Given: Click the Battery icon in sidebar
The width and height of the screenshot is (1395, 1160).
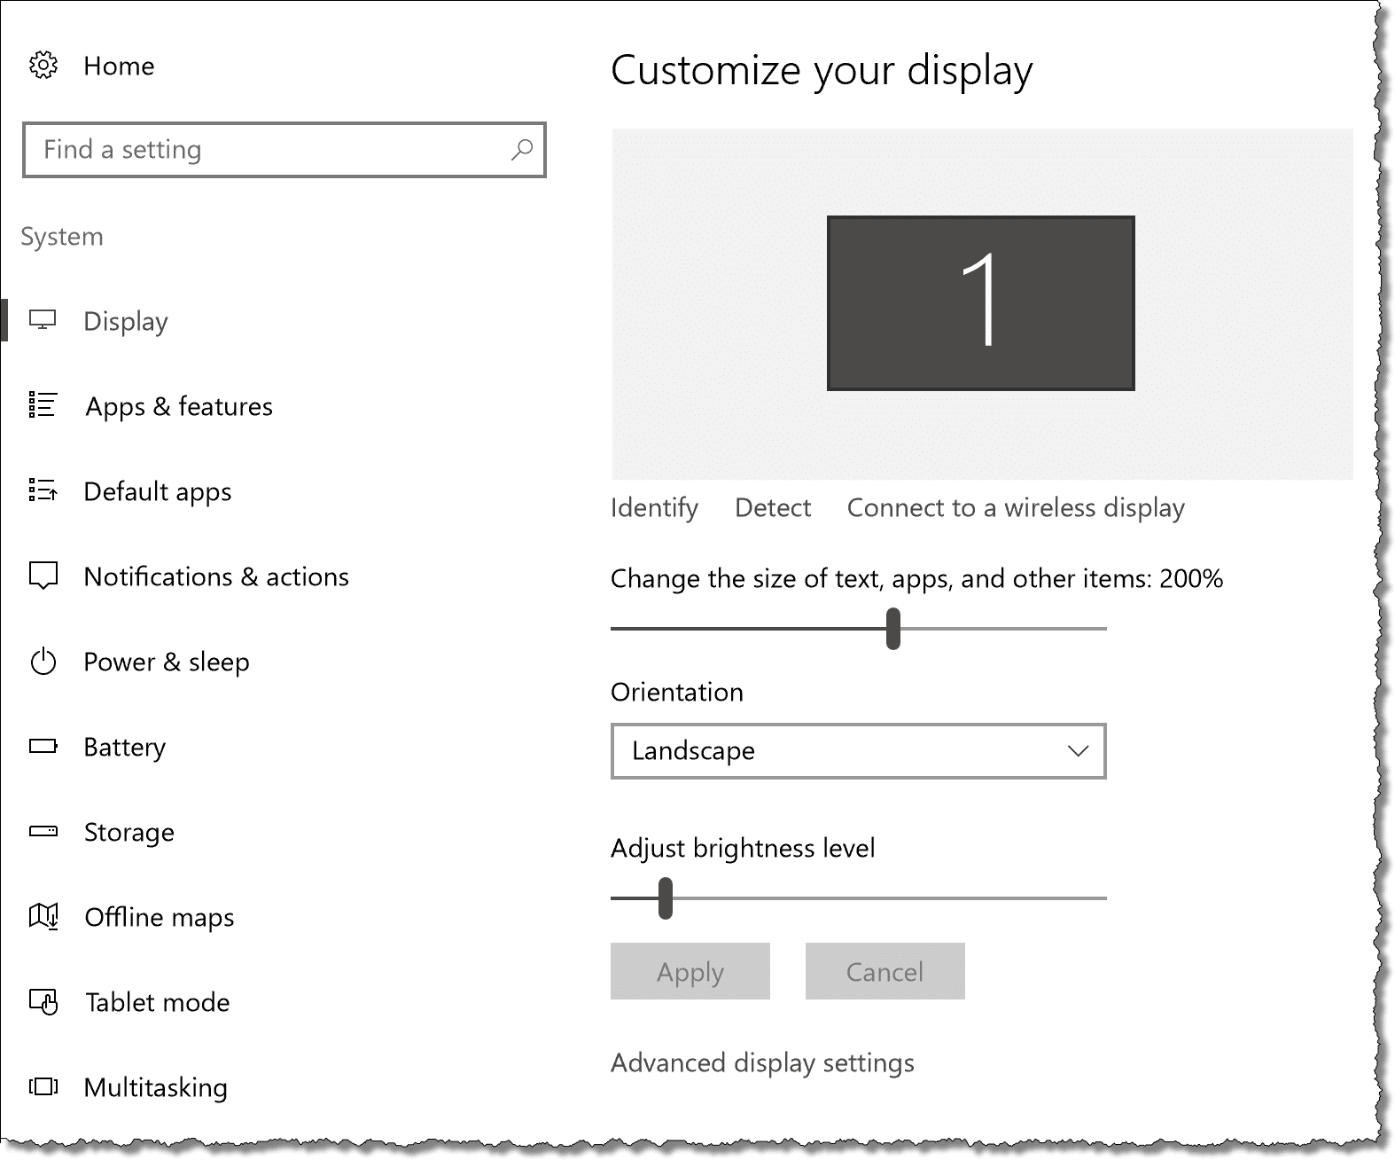Looking at the screenshot, I should coord(43,747).
